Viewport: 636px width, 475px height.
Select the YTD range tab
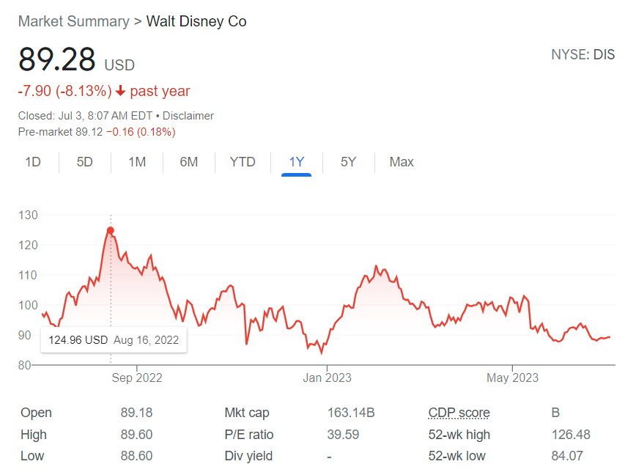coord(243,162)
